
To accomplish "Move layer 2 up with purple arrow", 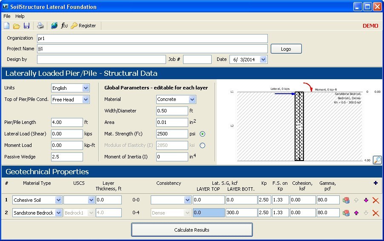I will click(356, 213).
